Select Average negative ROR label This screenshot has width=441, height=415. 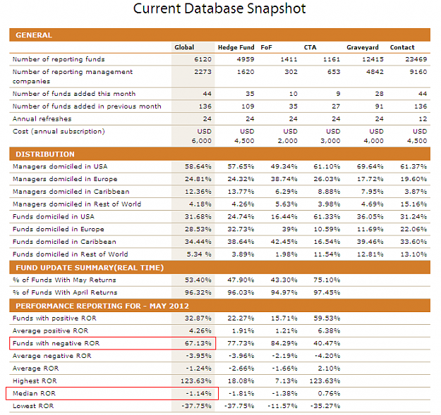[x=52, y=356]
